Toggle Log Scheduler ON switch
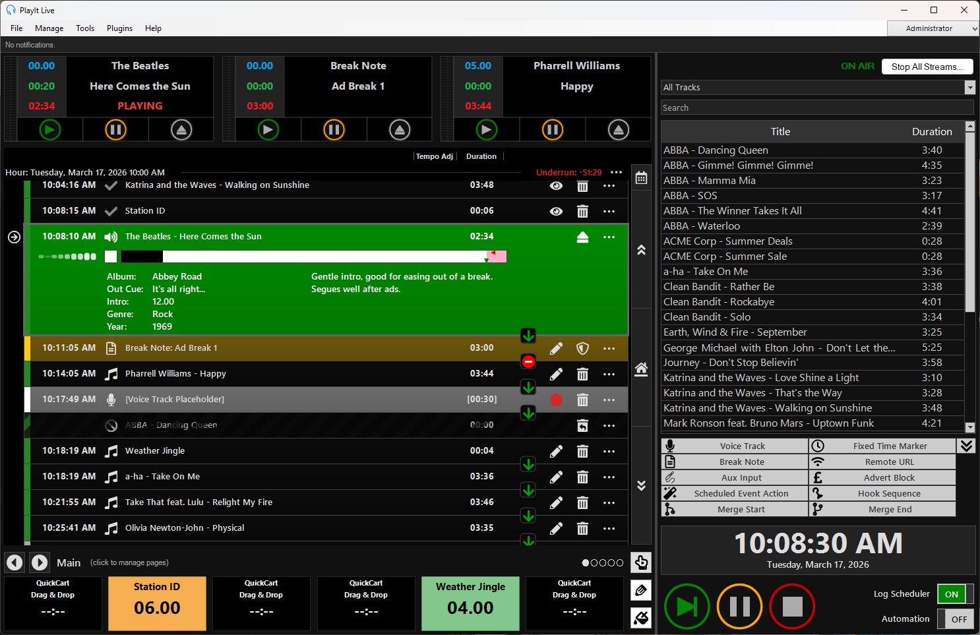The height and width of the screenshot is (635, 980). point(956,594)
